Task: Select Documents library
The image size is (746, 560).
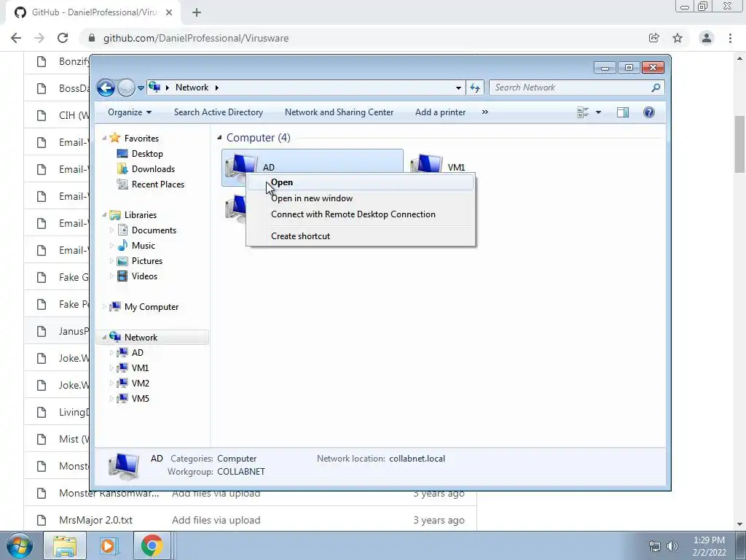Action: [154, 230]
